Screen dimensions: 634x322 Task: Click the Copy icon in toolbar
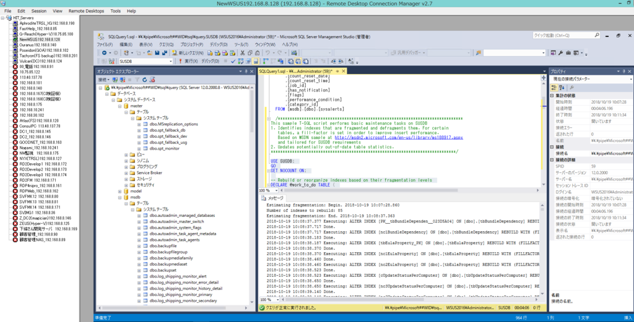coord(250,53)
